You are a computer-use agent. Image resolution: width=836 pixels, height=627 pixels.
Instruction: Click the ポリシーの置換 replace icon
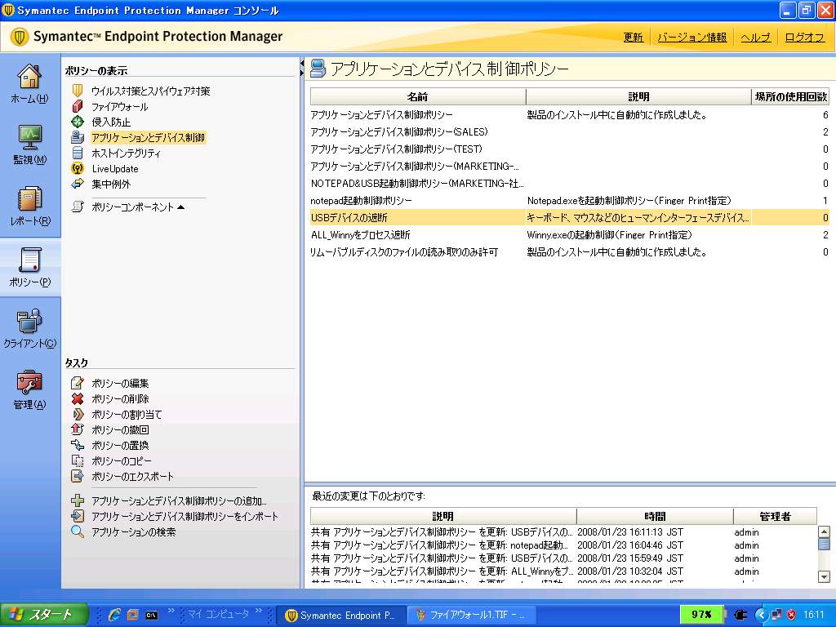78,445
